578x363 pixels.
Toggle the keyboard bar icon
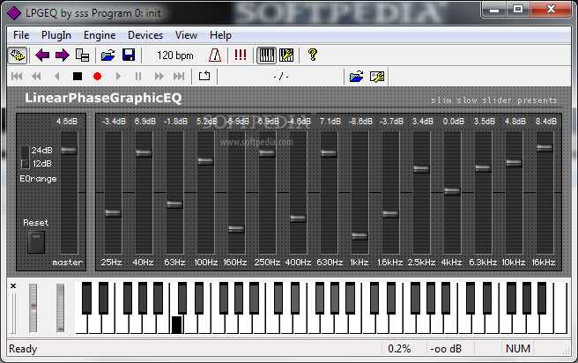[x=266, y=56]
